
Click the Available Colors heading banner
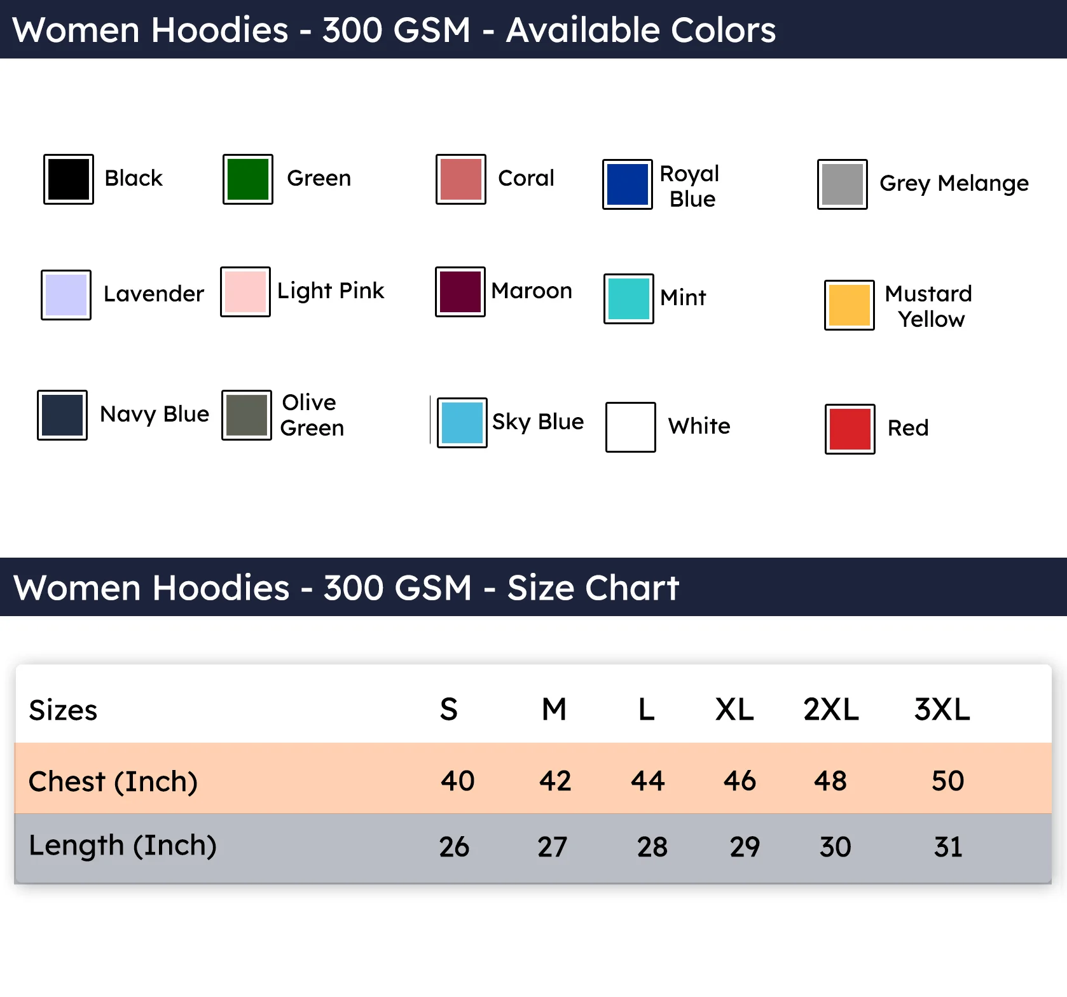(x=533, y=29)
